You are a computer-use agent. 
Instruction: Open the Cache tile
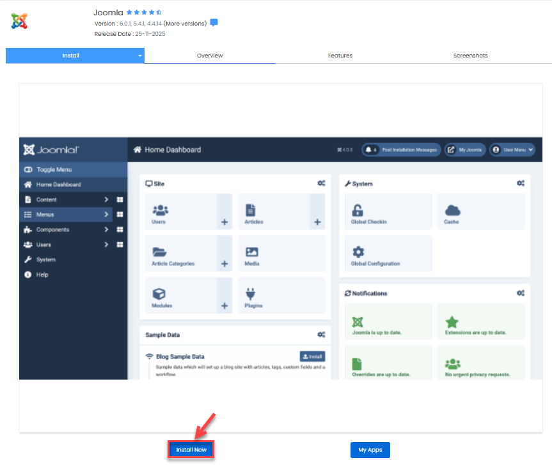tap(481, 211)
